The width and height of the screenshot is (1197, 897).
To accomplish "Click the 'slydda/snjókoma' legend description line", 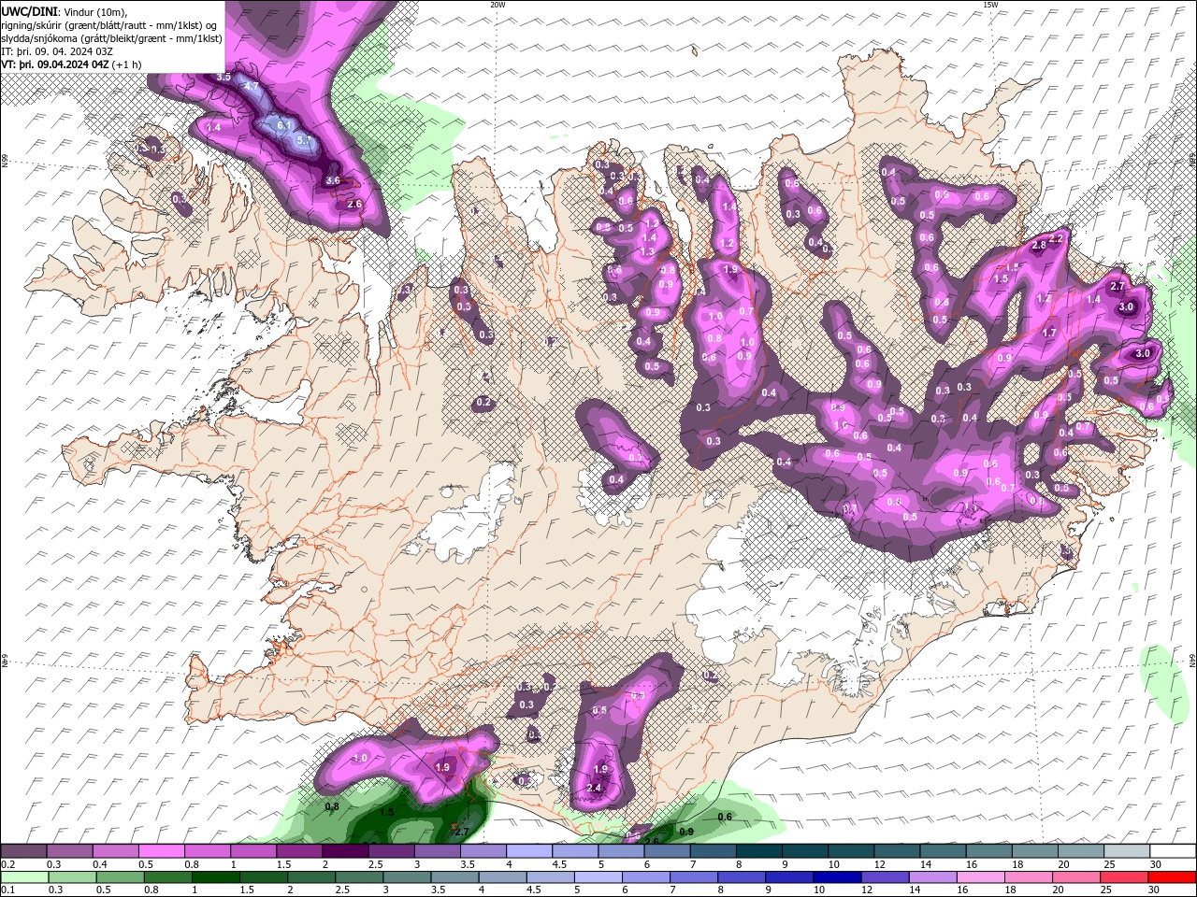I will click(x=112, y=38).
